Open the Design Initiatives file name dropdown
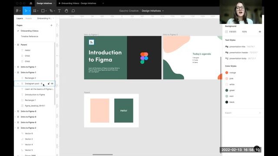278x156 pixels. [163, 11]
